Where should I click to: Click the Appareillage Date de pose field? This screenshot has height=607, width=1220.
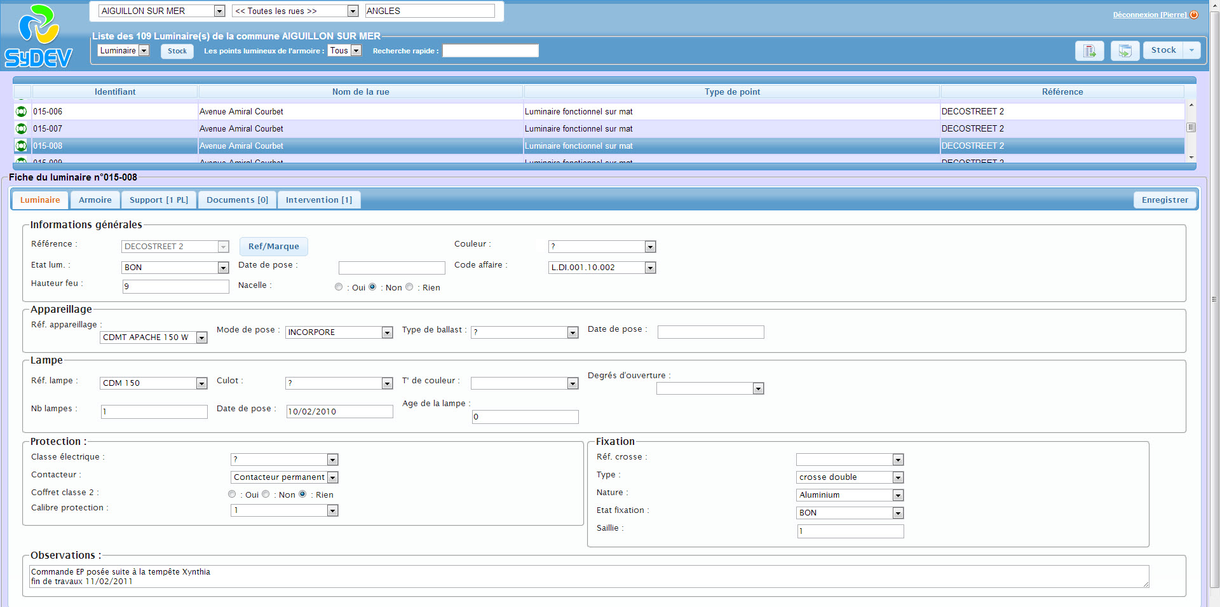coord(710,332)
